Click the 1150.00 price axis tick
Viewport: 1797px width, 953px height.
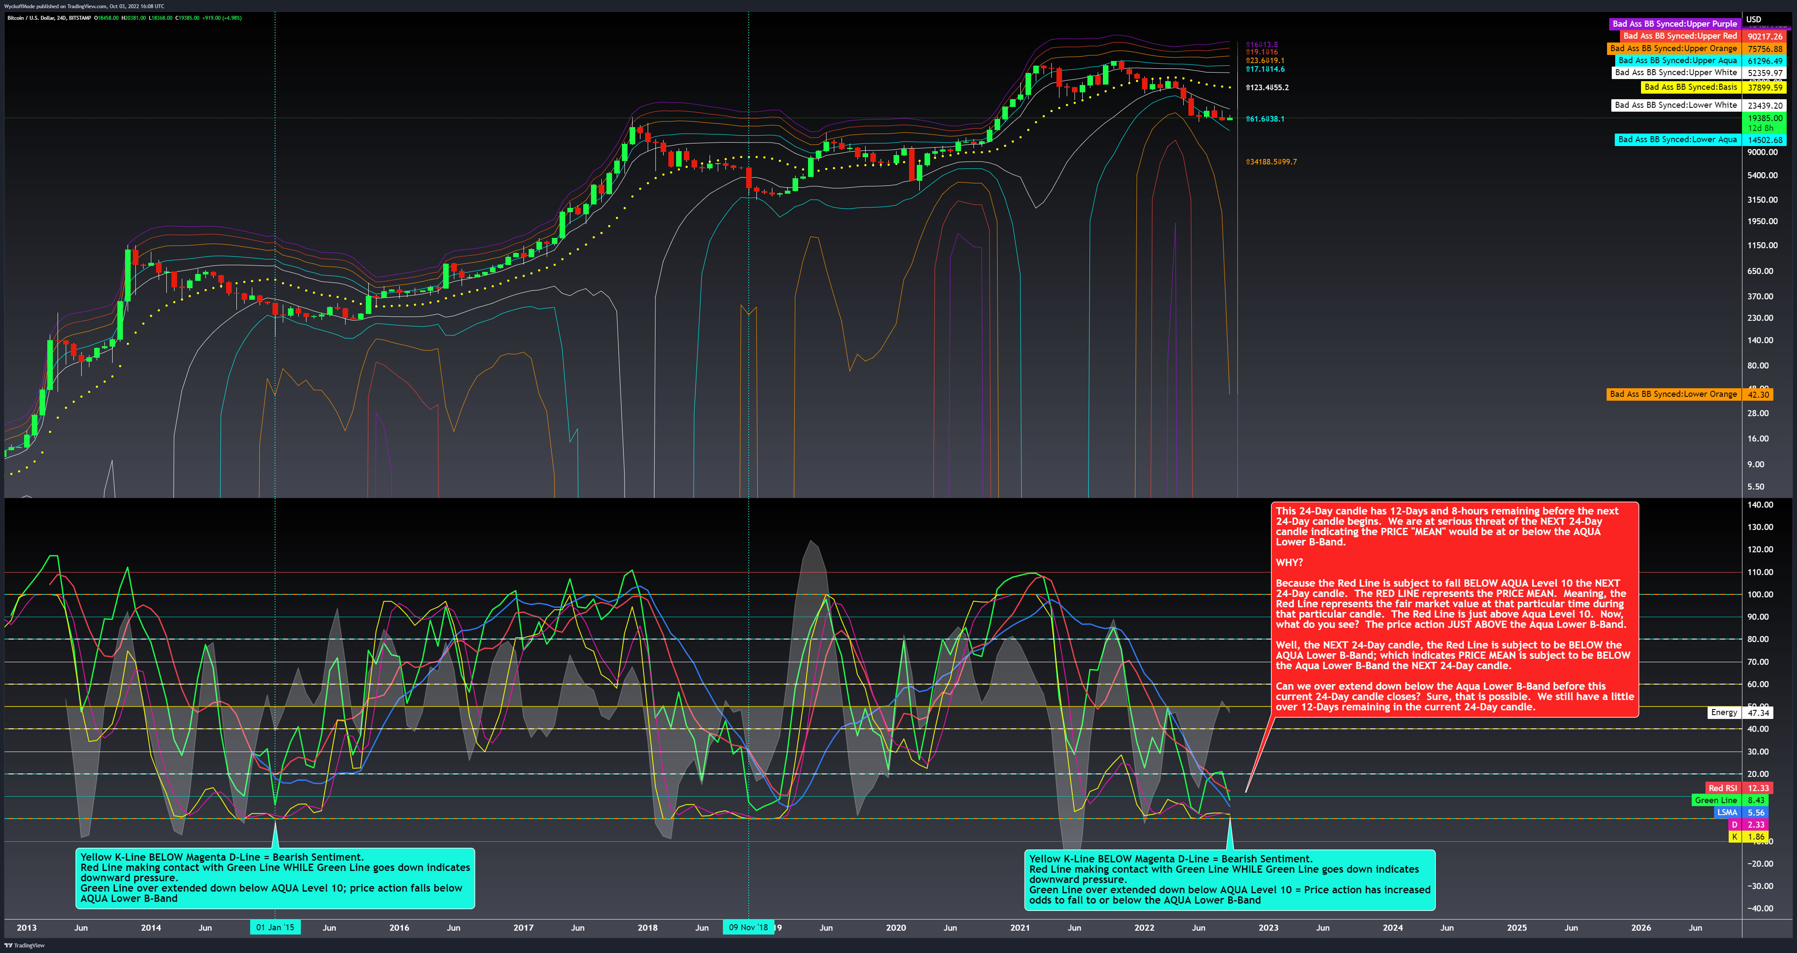point(1762,245)
